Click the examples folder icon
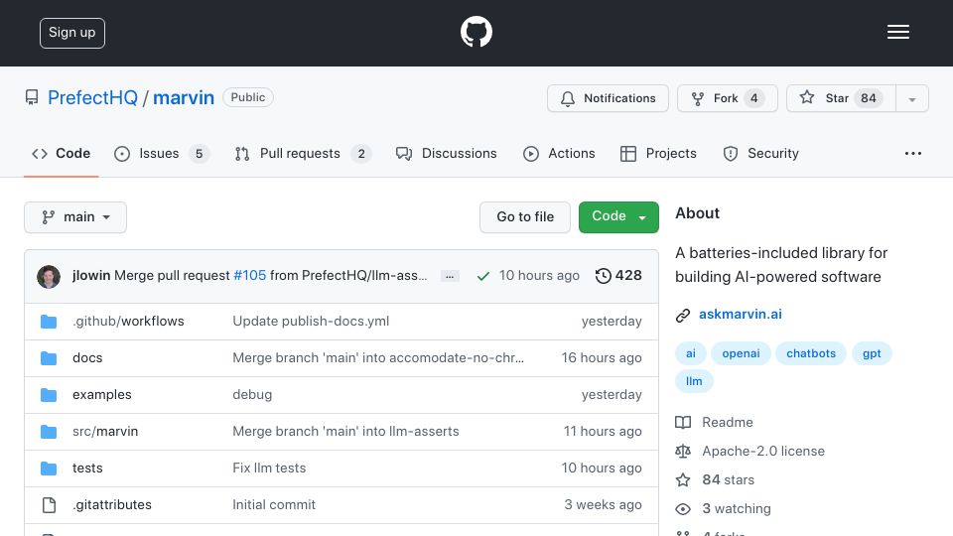The height and width of the screenshot is (536, 953). coord(49,395)
